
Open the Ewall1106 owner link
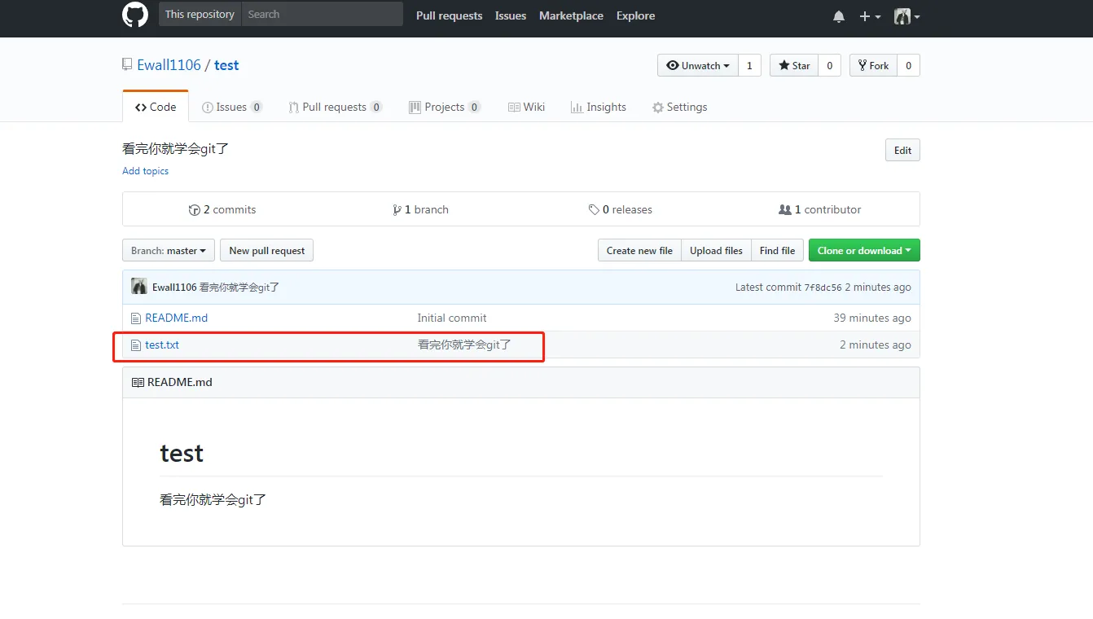pyautogui.click(x=169, y=65)
